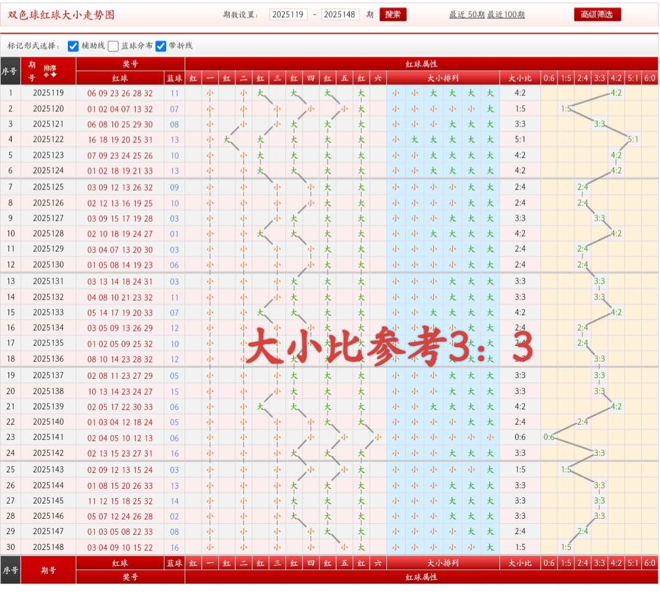Image resolution: width=660 pixels, height=594 pixels.
Task: Click the start period input showing 2025119
Action: pos(288,14)
